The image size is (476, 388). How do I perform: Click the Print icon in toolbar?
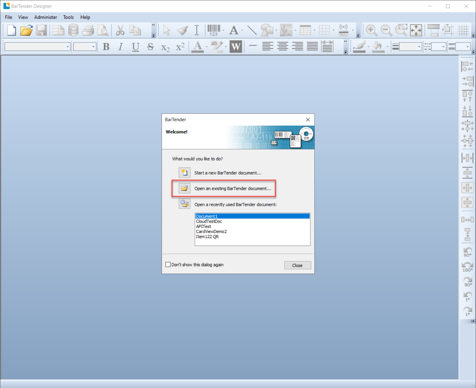click(x=88, y=30)
